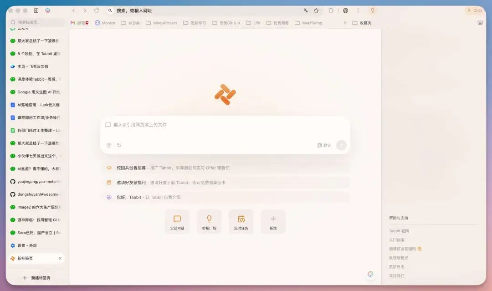The height and width of the screenshot is (291, 492).
Task: Switch to tab 深度体验Tabbit一周后
Action: pos(37,79)
